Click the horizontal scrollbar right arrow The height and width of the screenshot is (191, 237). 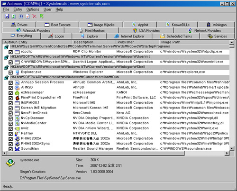pyautogui.click(x=227, y=153)
